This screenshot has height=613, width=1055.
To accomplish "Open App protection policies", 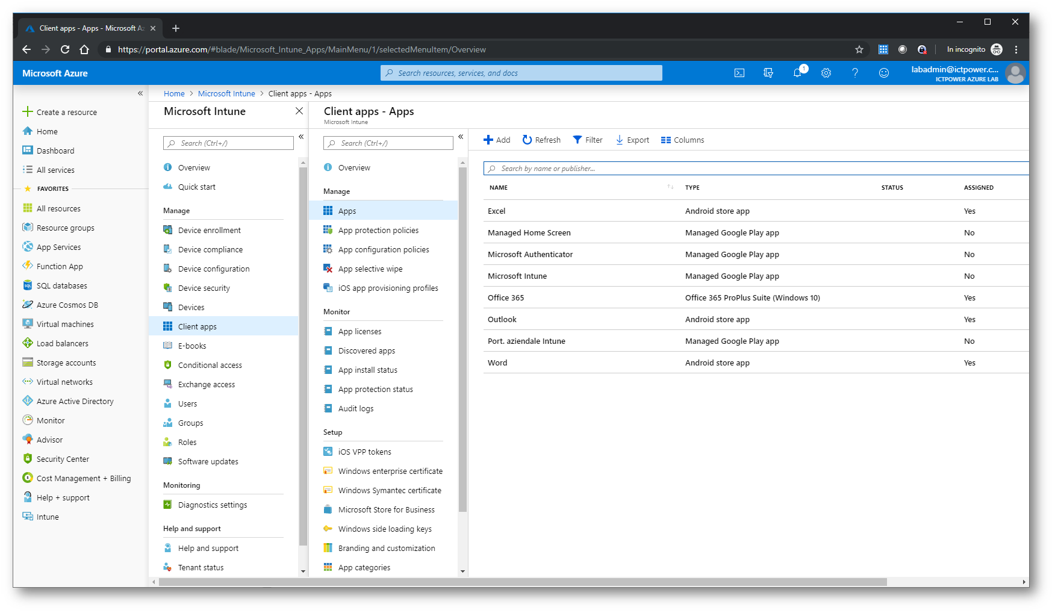I will tap(371, 230).
